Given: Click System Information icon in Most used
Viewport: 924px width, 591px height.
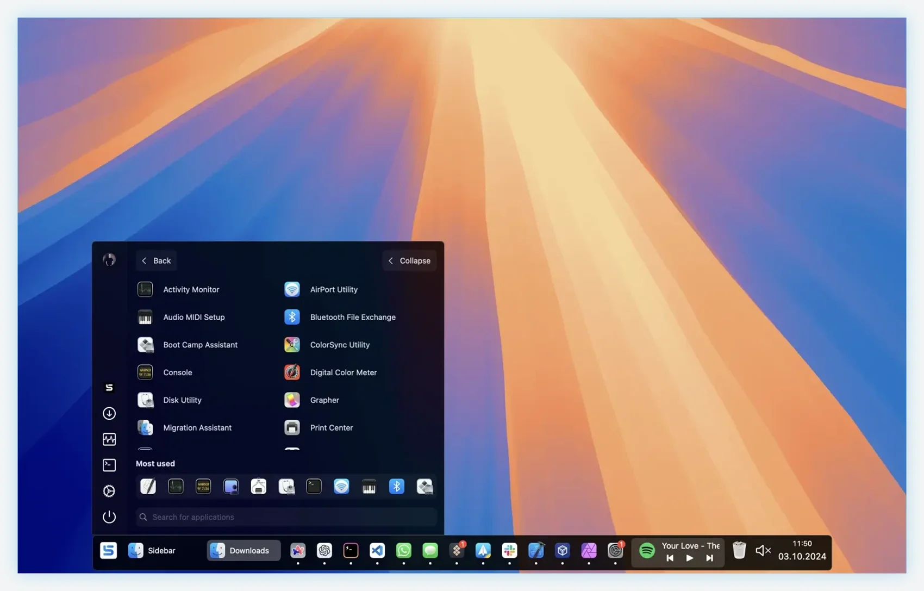Looking at the screenshot, I should pos(259,487).
